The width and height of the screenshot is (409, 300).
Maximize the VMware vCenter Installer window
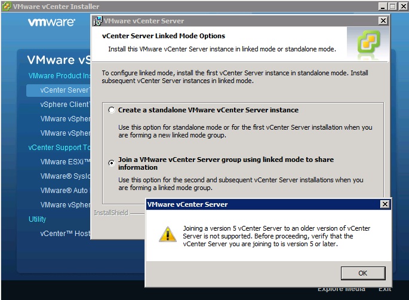pos(392,6)
